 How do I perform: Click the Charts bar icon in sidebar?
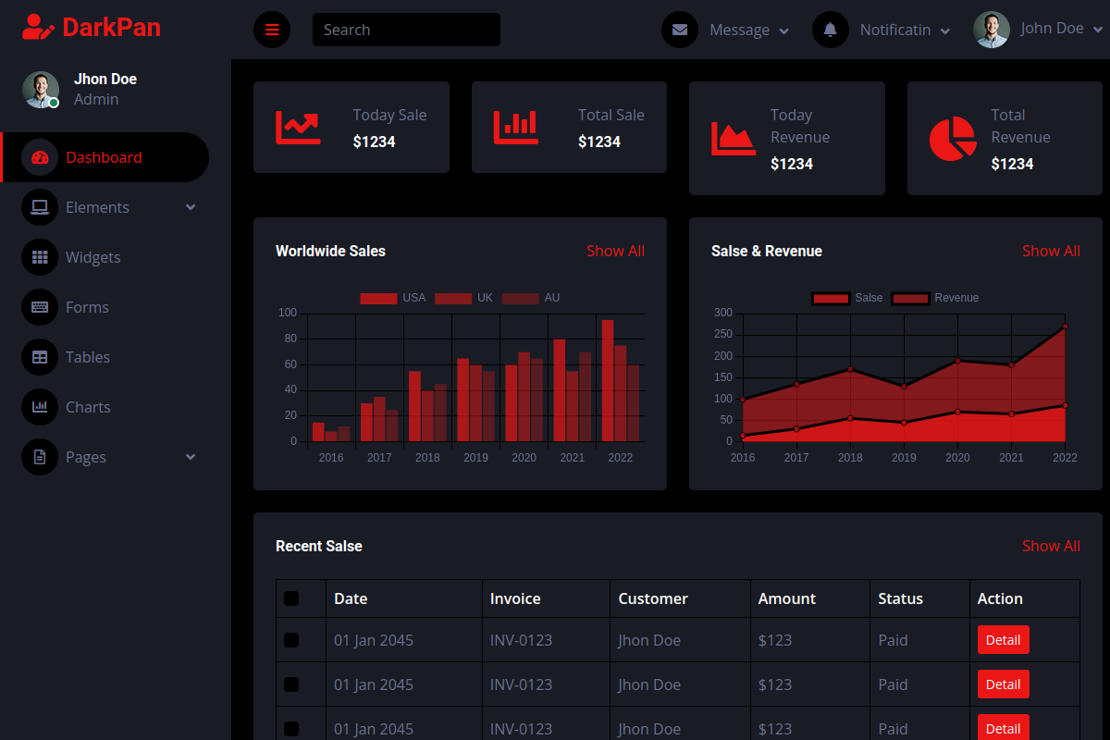(40, 407)
